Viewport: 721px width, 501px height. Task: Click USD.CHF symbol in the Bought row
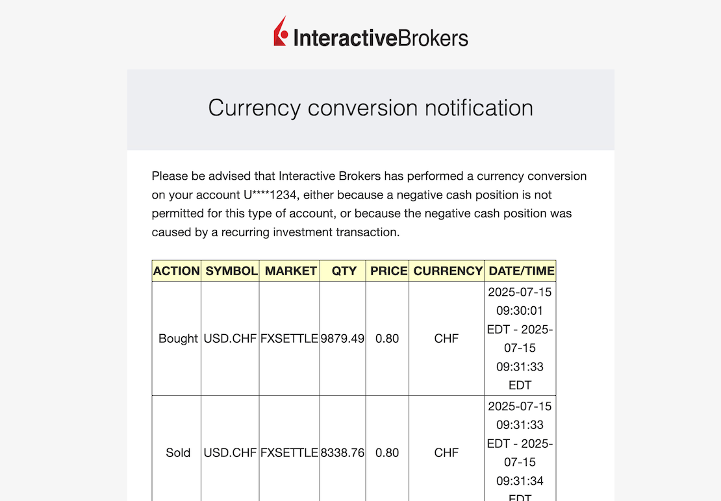pyautogui.click(x=231, y=339)
